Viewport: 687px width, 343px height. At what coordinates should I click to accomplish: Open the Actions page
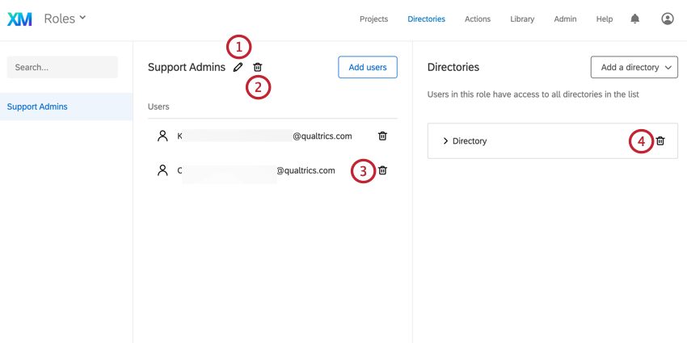[478, 19]
